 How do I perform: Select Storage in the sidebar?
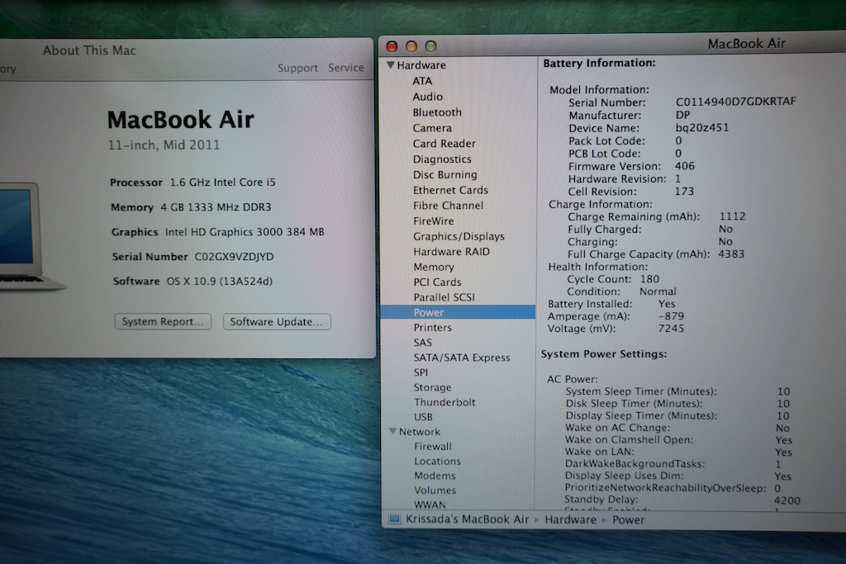pos(432,387)
